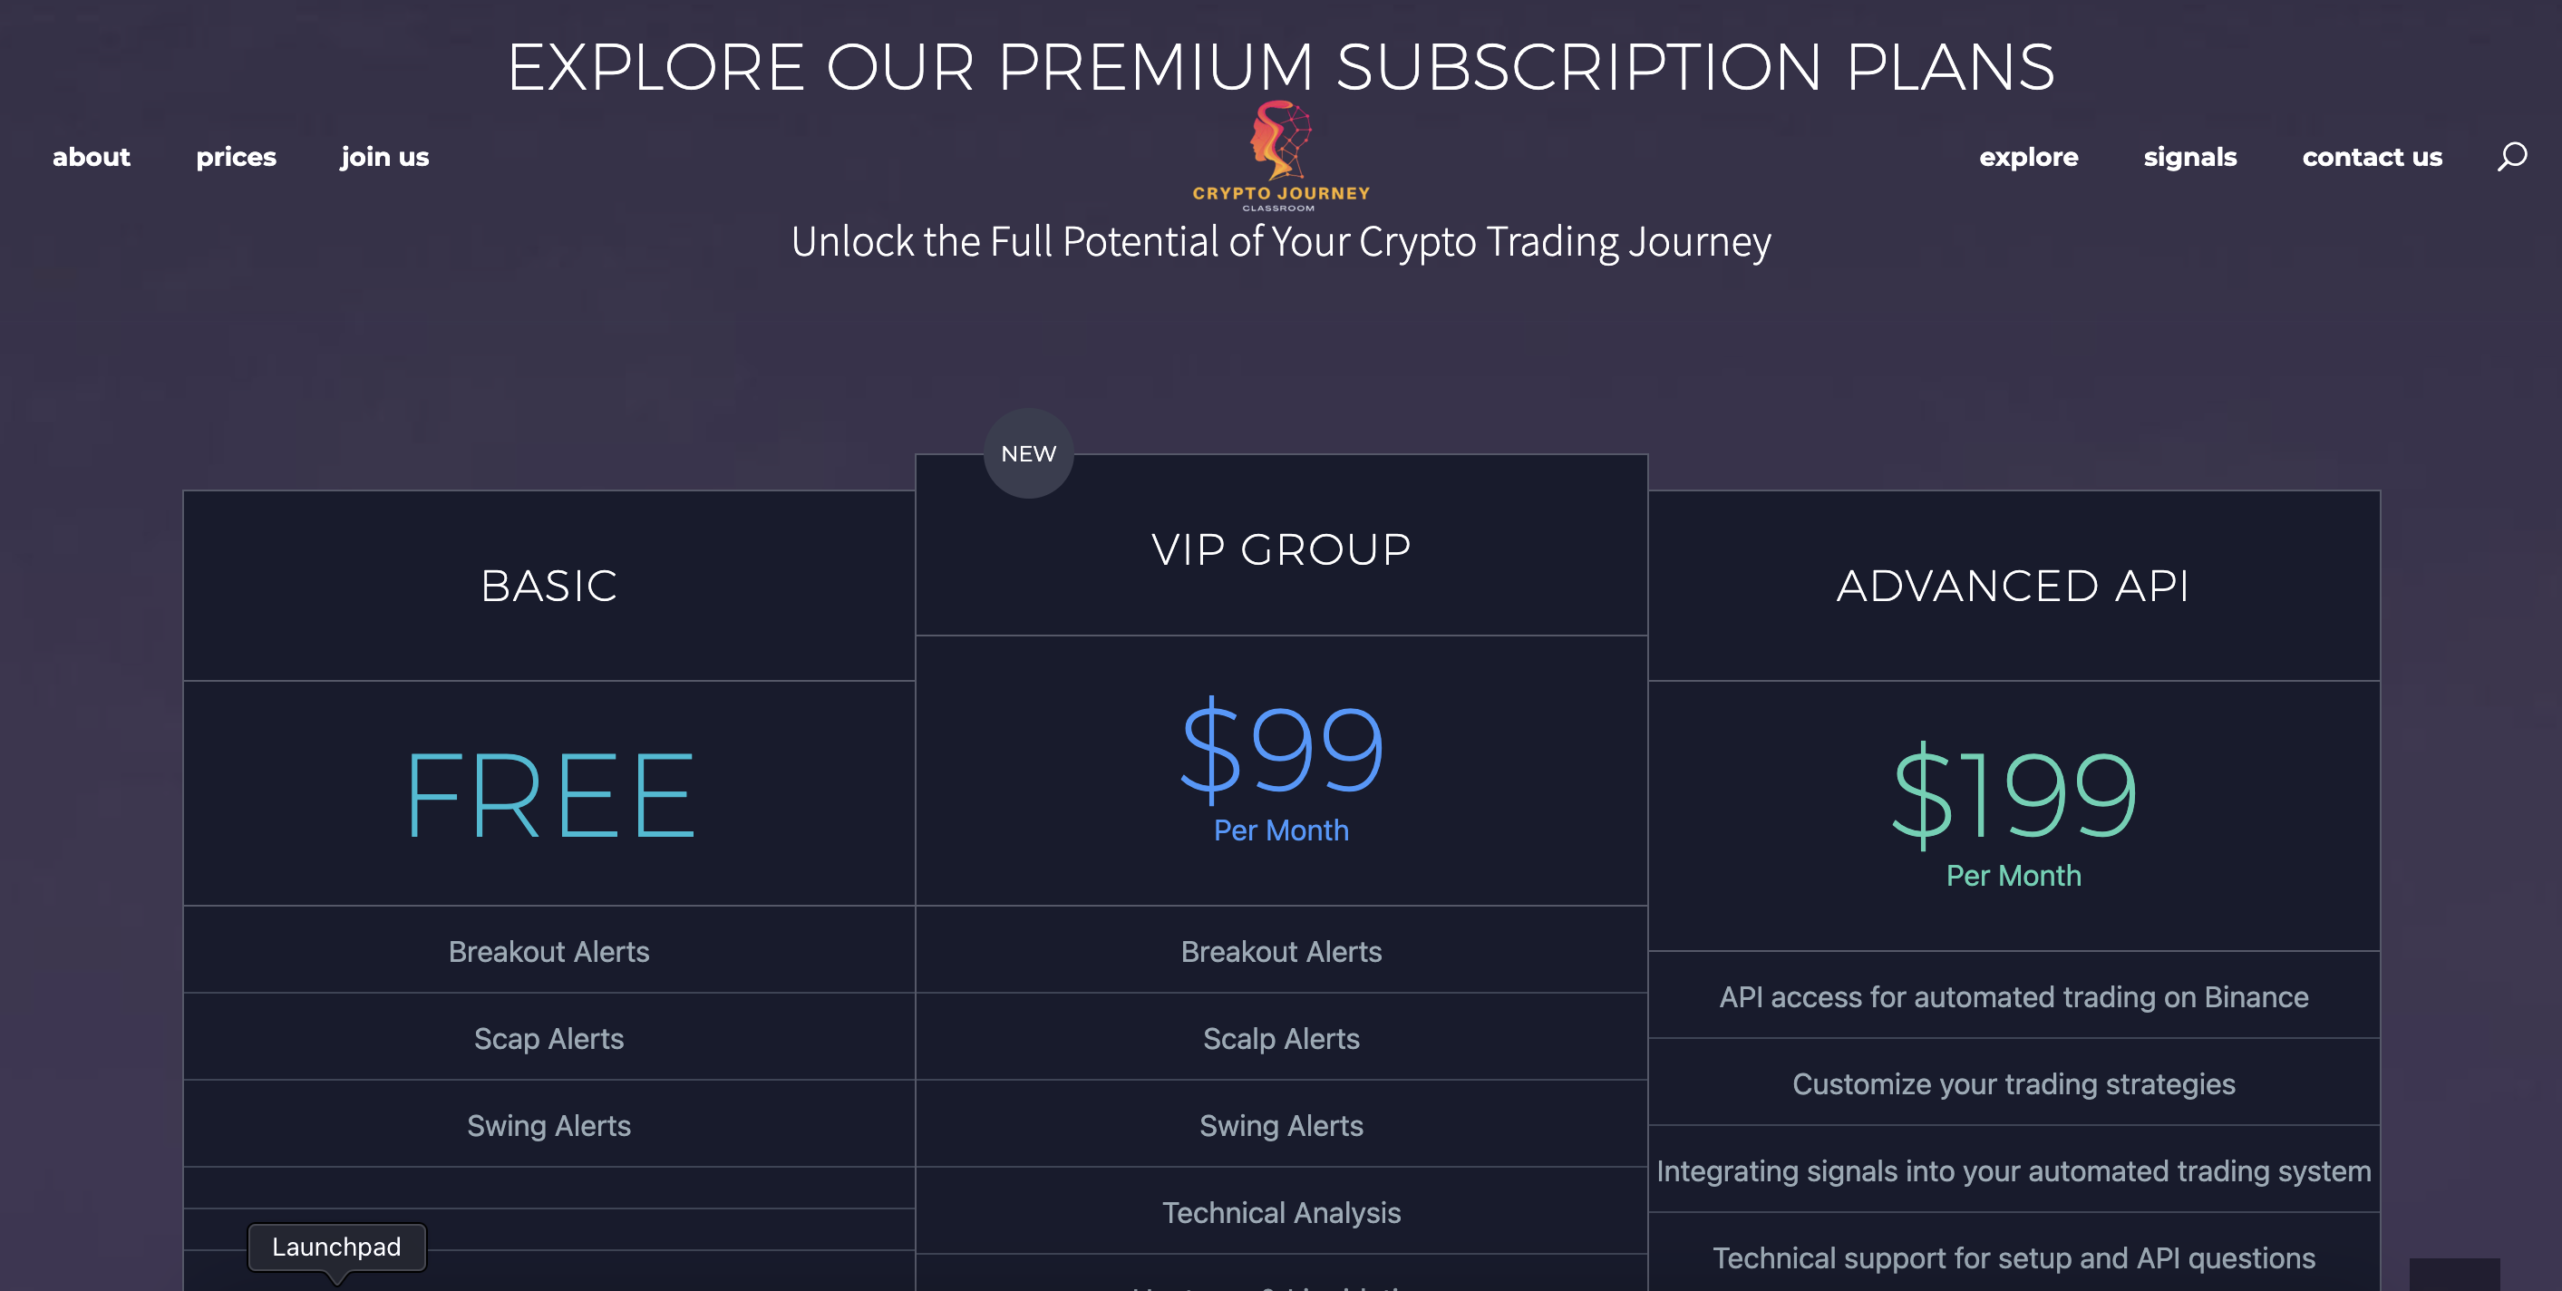Image resolution: width=2562 pixels, height=1291 pixels.
Task: Click API access for automated trading row
Action: tap(2013, 996)
